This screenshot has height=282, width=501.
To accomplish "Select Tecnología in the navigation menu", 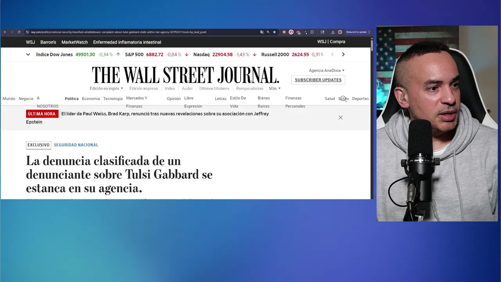I will click(x=113, y=99).
